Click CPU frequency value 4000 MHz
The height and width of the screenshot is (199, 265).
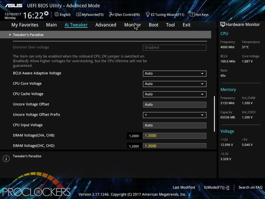(227, 47)
